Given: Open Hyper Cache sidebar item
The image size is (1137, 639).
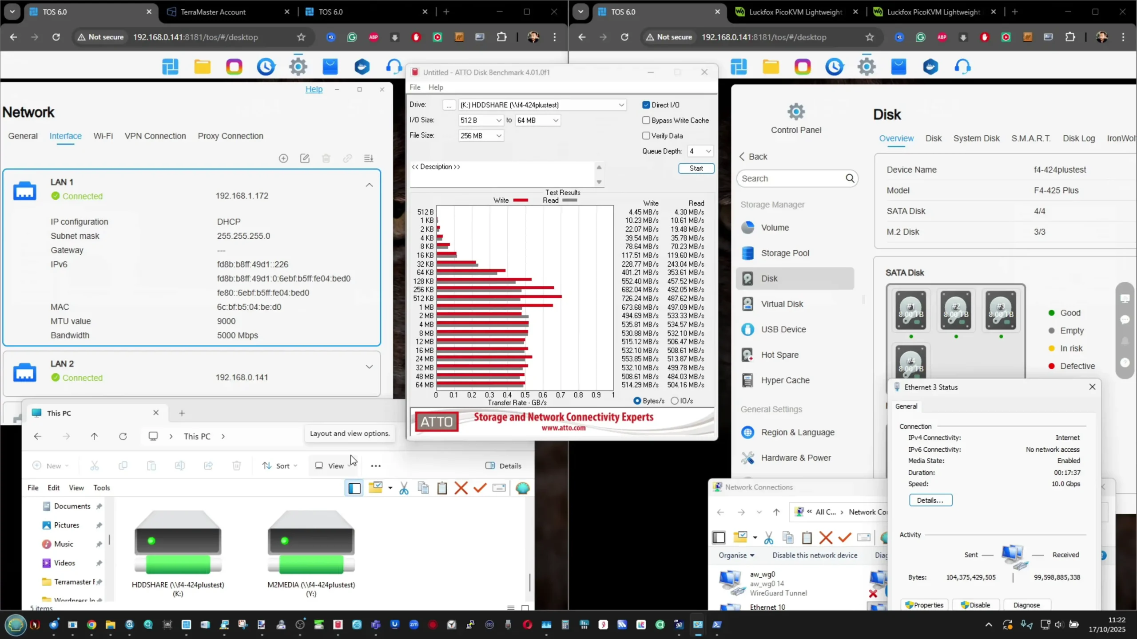Looking at the screenshot, I should tap(785, 380).
